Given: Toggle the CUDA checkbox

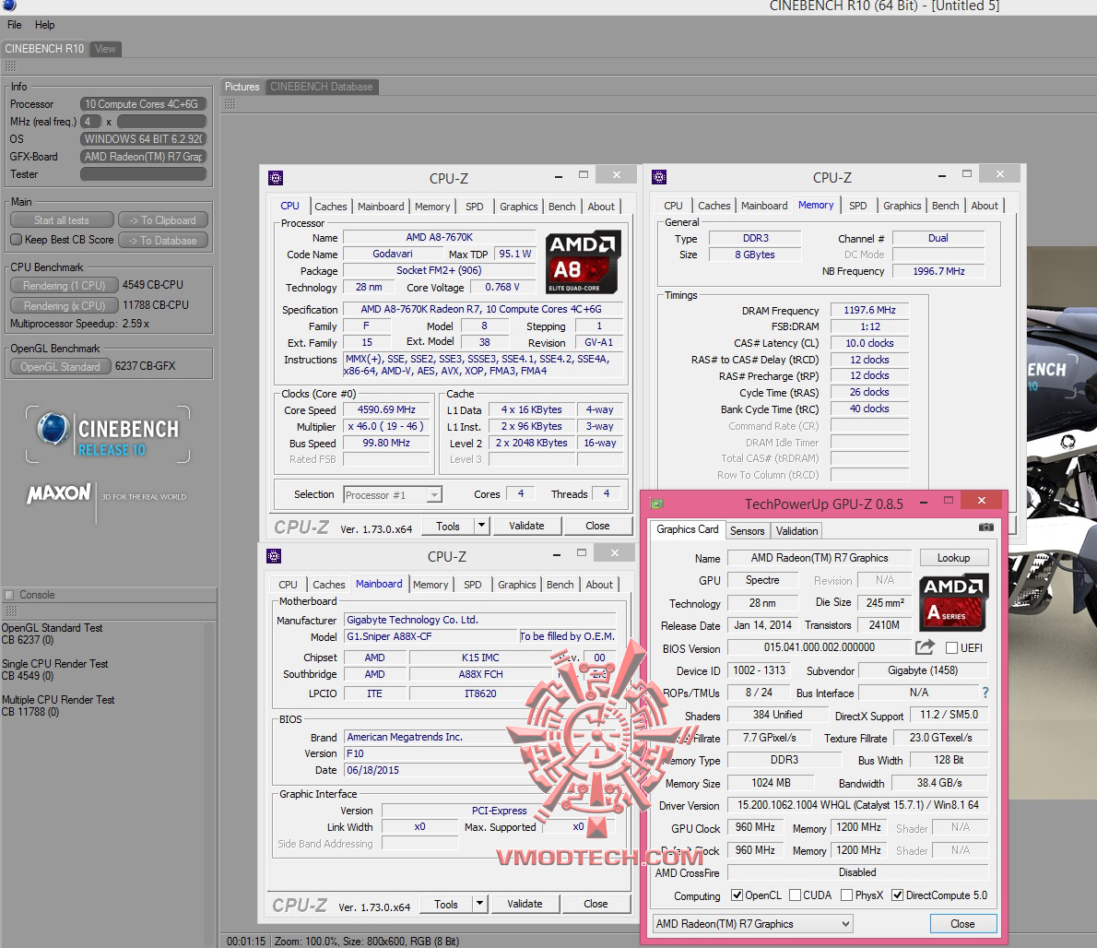Looking at the screenshot, I should (795, 895).
